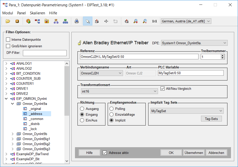Click the tree scrollbar down arrow
Viewport: 238px width, 167px height.
click(x=67, y=161)
